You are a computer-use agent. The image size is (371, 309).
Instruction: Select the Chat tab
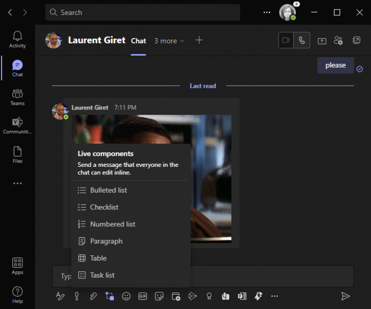(x=139, y=41)
